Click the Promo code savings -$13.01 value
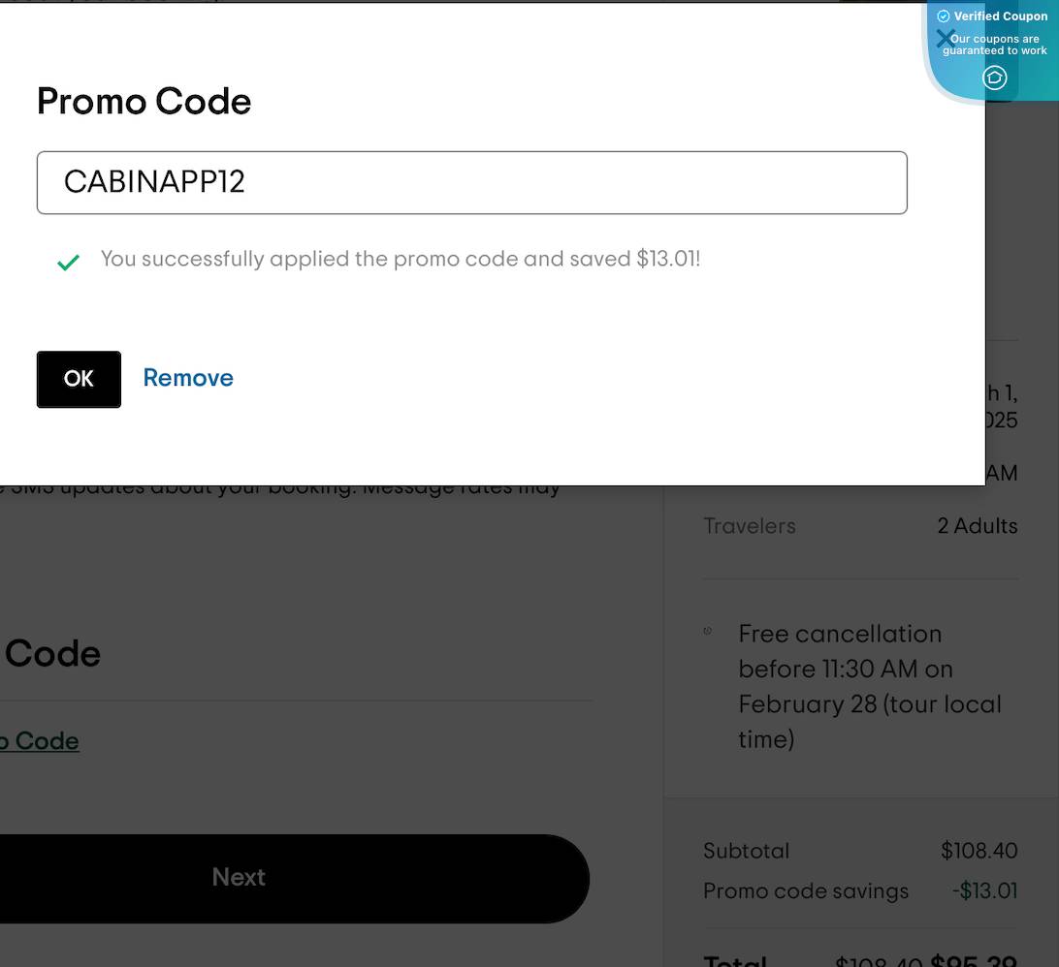Viewport: 1059px width, 967px height. pyautogui.click(x=984, y=891)
